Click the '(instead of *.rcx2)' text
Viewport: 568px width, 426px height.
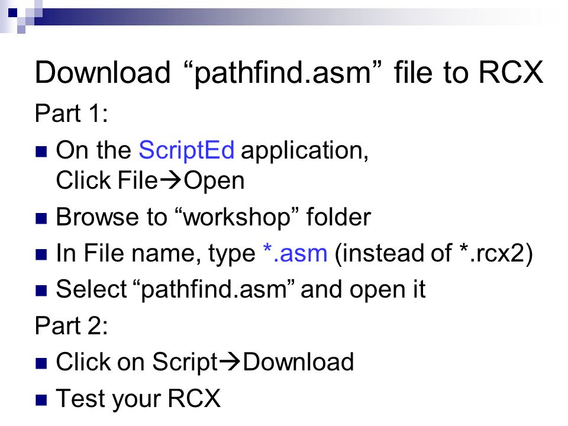(434, 254)
